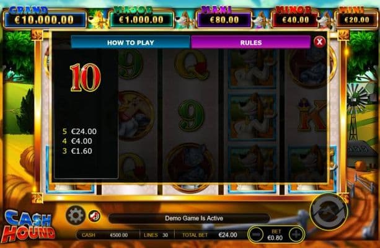
Task: Click the green 9 symbol on middle reel
Action: coord(192,115)
